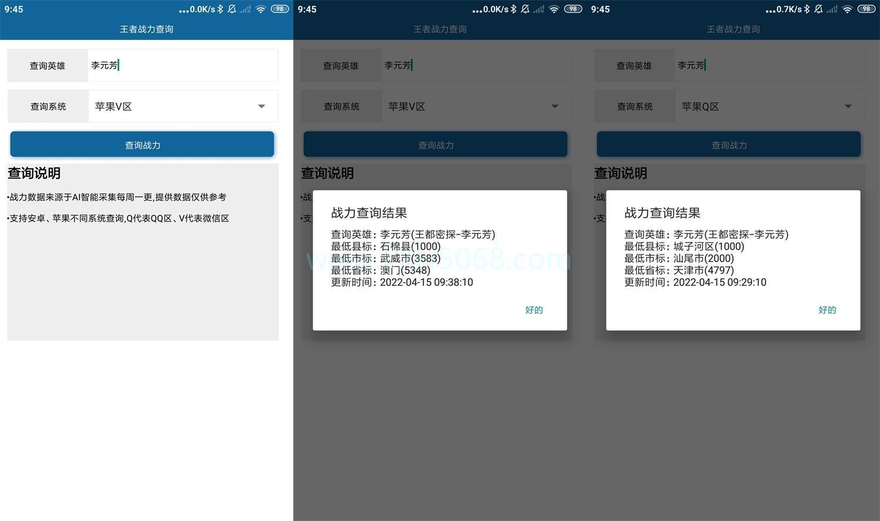Tap the dimmed 查询战力 button on the right screen
Image resolution: width=880 pixels, height=521 pixels.
click(x=729, y=144)
